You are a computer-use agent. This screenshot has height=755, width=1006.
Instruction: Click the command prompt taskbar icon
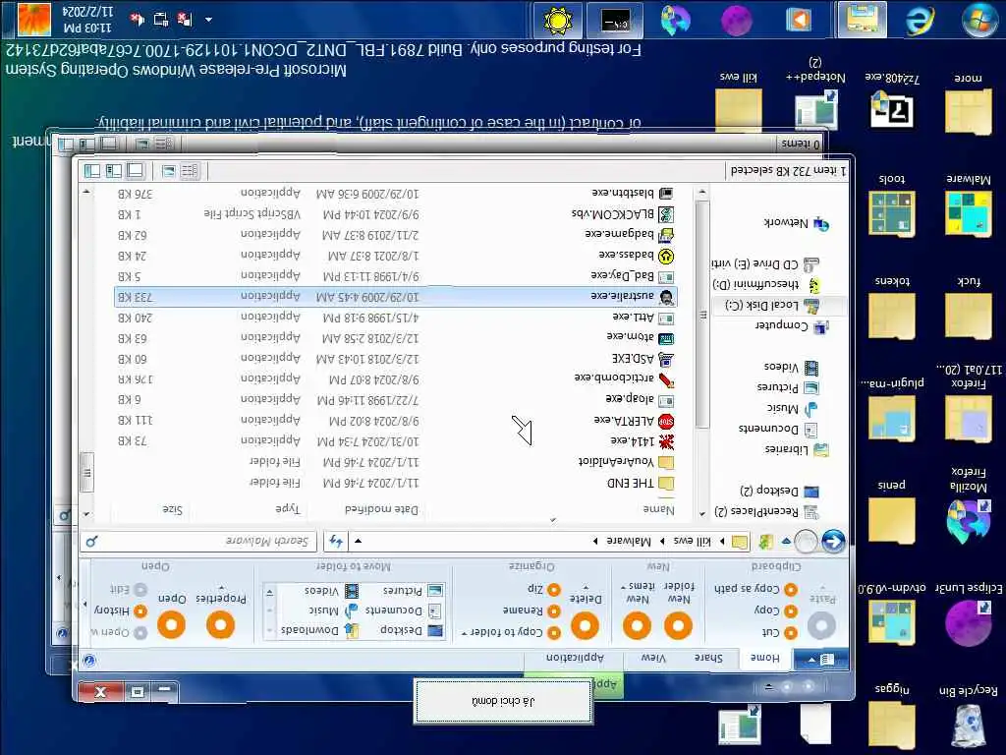point(615,21)
